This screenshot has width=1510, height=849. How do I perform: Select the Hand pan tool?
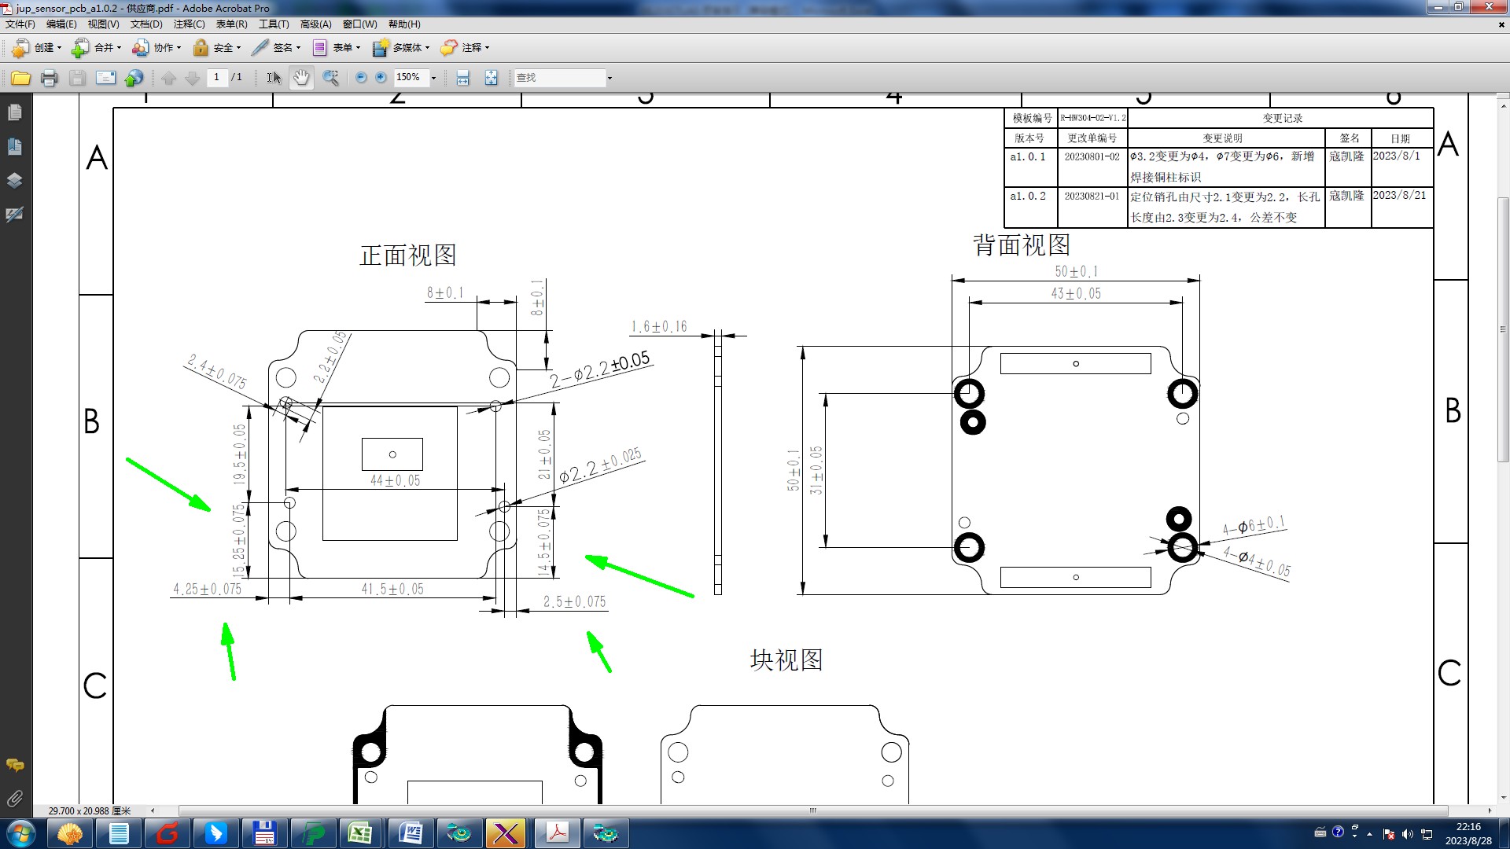[x=301, y=78]
